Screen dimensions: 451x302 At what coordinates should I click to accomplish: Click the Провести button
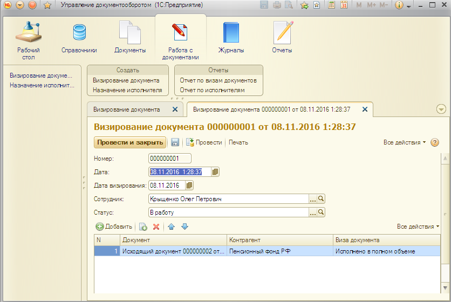click(x=204, y=142)
